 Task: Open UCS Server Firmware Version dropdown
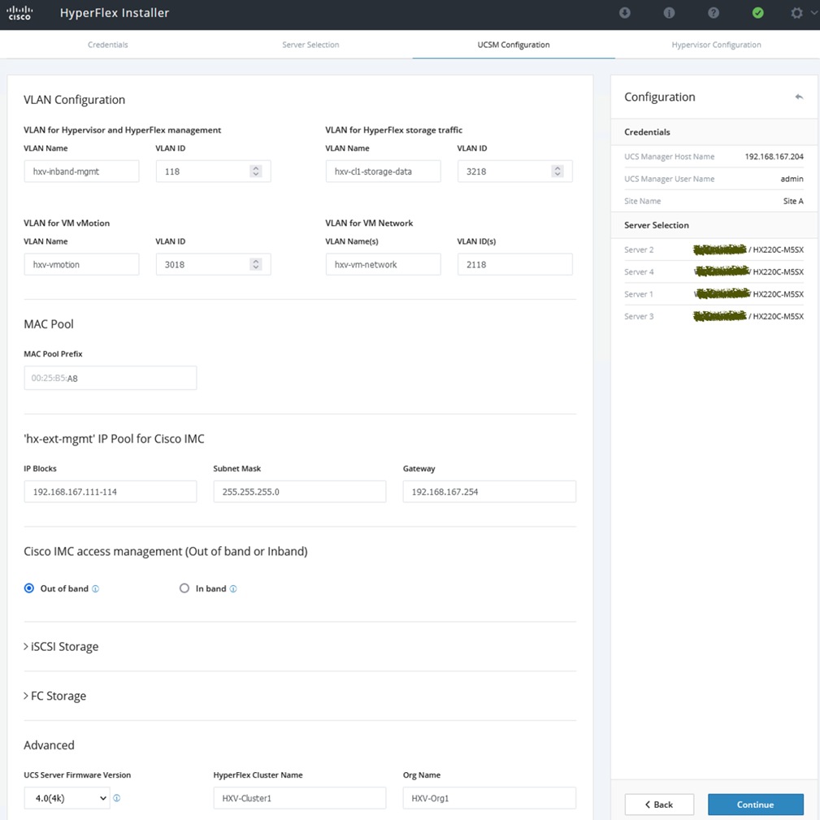[67, 799]
